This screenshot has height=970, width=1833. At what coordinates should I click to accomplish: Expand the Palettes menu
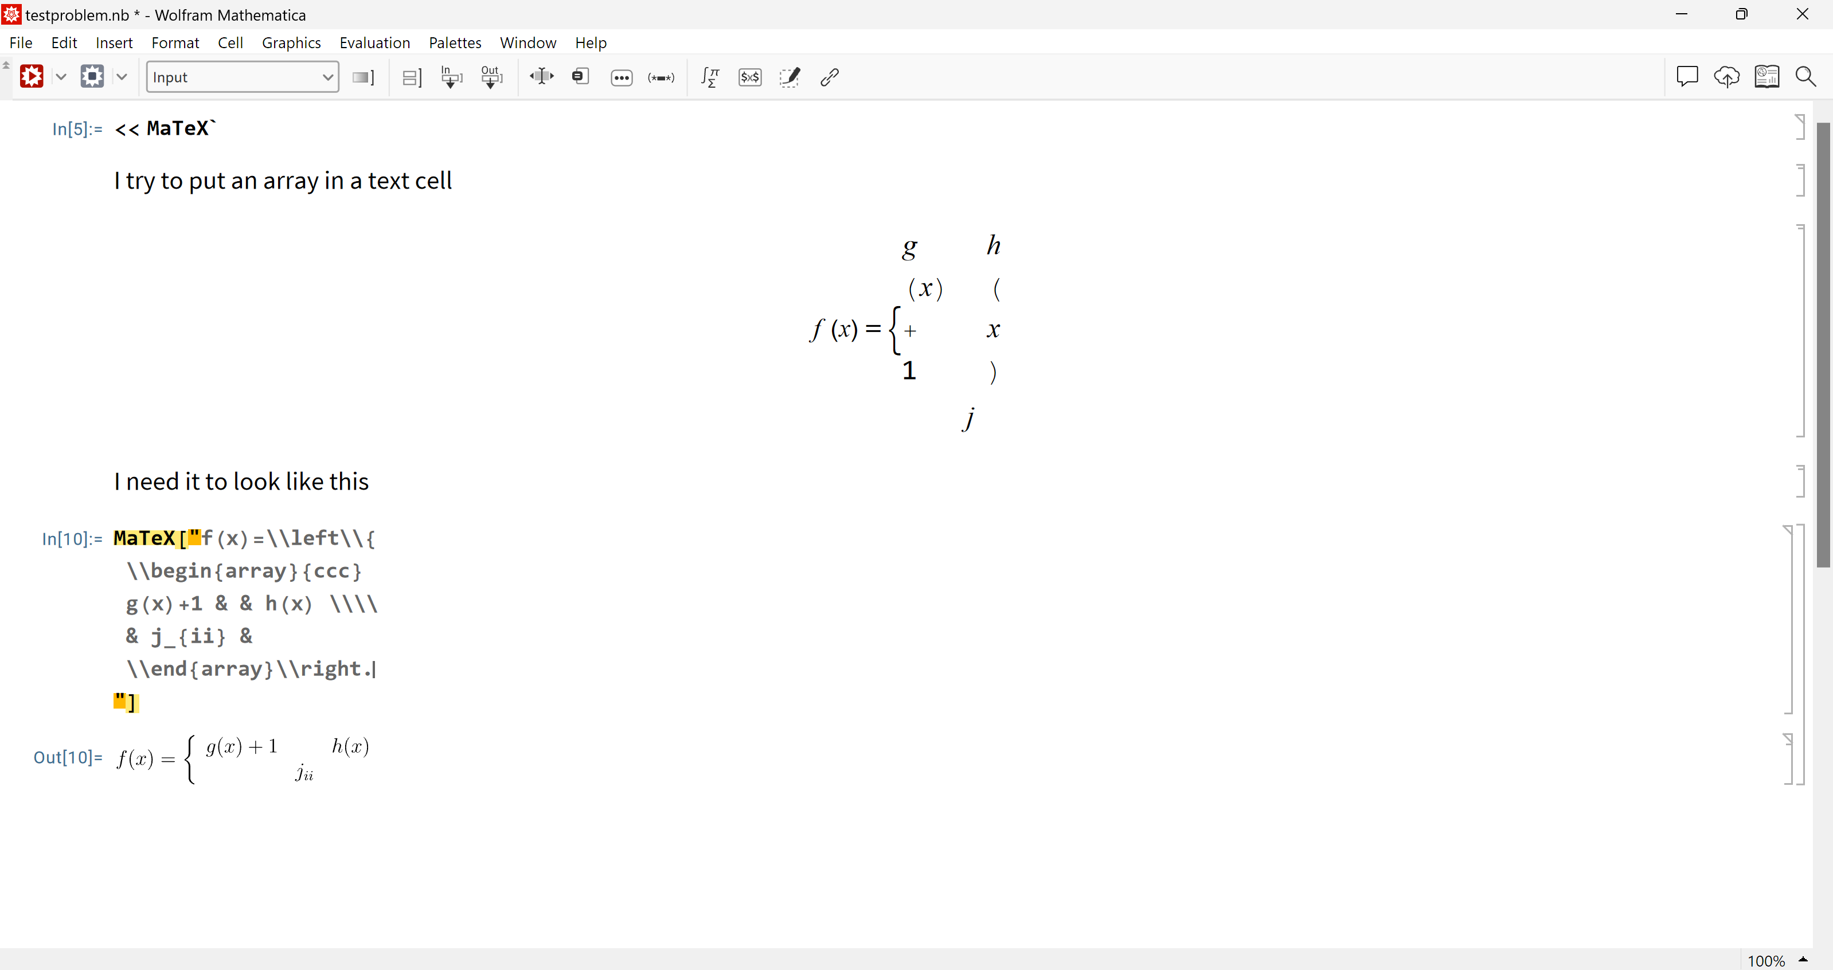(455, 42)
